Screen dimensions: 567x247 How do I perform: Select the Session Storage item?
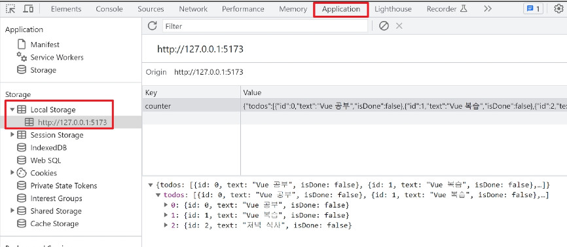pyautogui.click(x=57, y=135)
